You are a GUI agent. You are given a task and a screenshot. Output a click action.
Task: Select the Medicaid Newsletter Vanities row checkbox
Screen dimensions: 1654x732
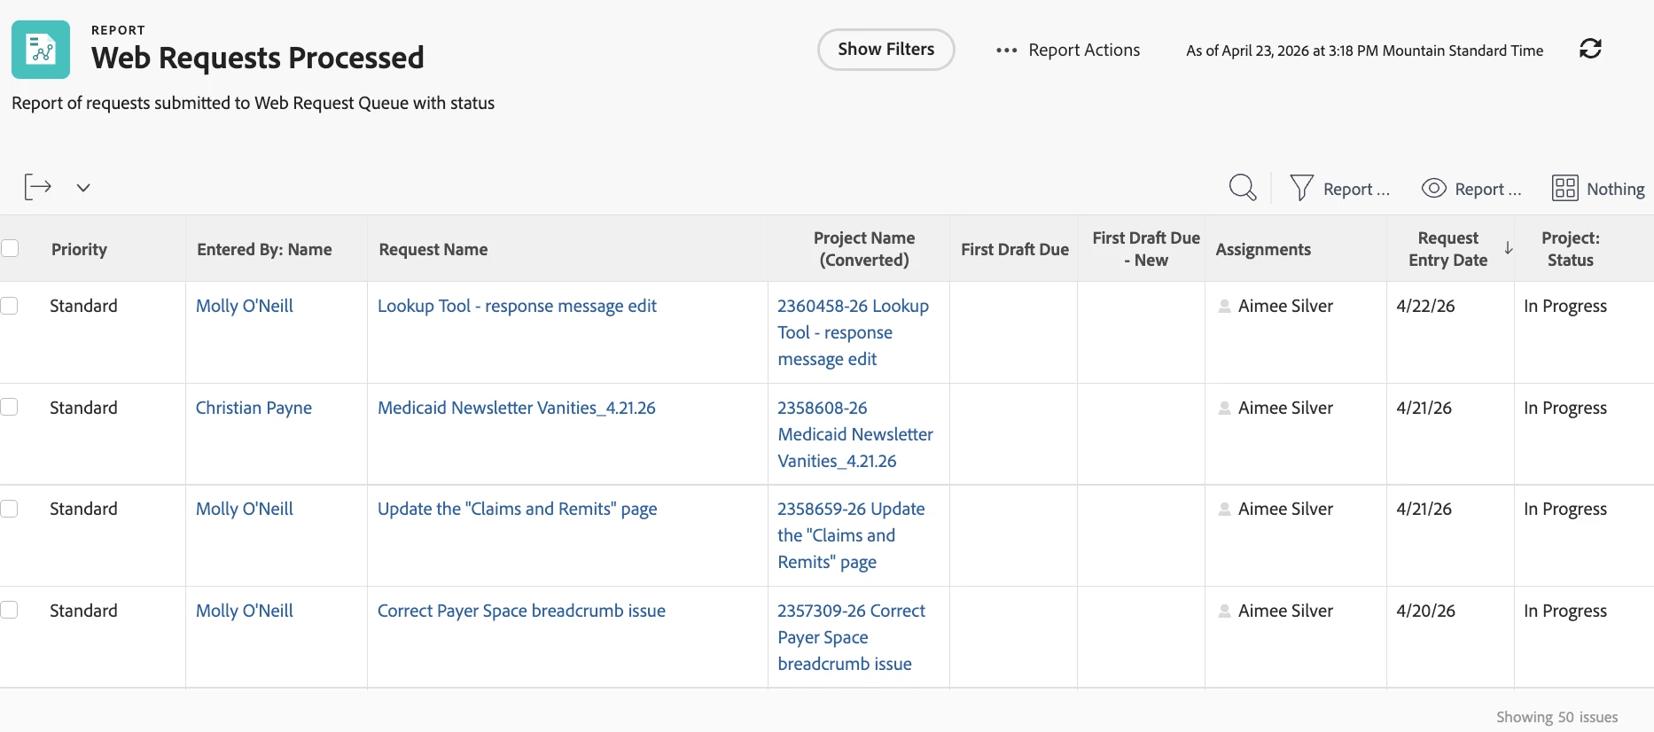10,407
